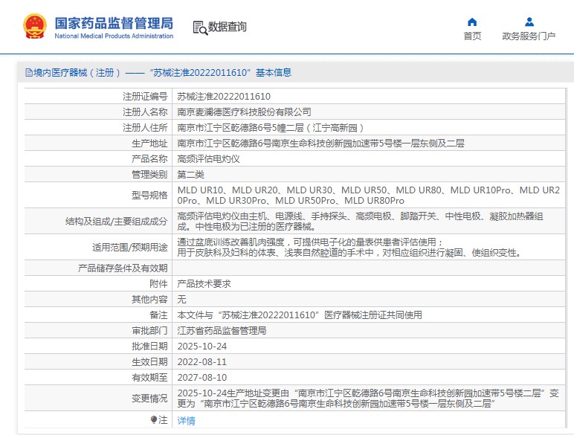
Task: Click the 首页 home icon
Action: 472,22
